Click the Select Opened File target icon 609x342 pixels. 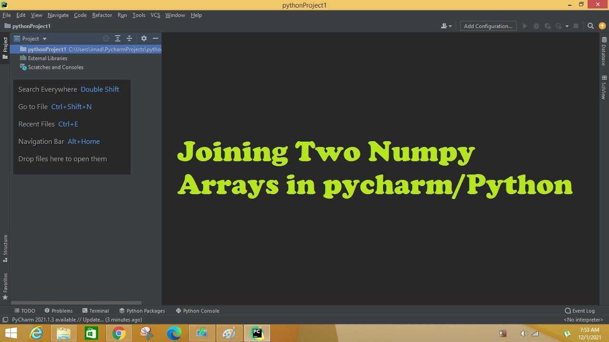106,38
